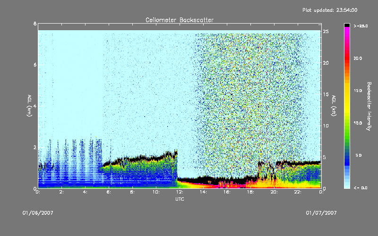This screenshot has height=236, width=378.
Task: Click the "25" tick on the kft axis
Action: coord(326,32)
